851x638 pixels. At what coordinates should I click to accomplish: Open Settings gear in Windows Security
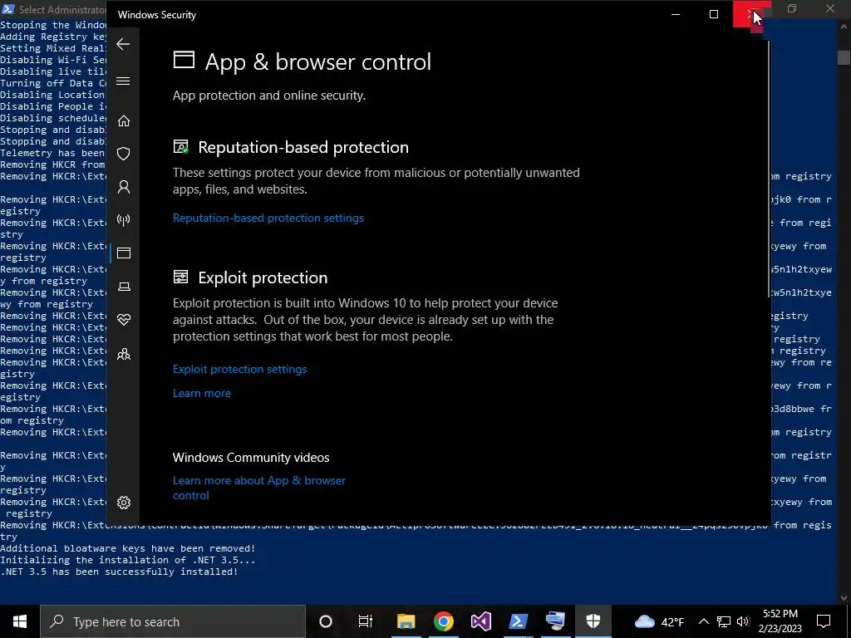(x=124, y=503)
